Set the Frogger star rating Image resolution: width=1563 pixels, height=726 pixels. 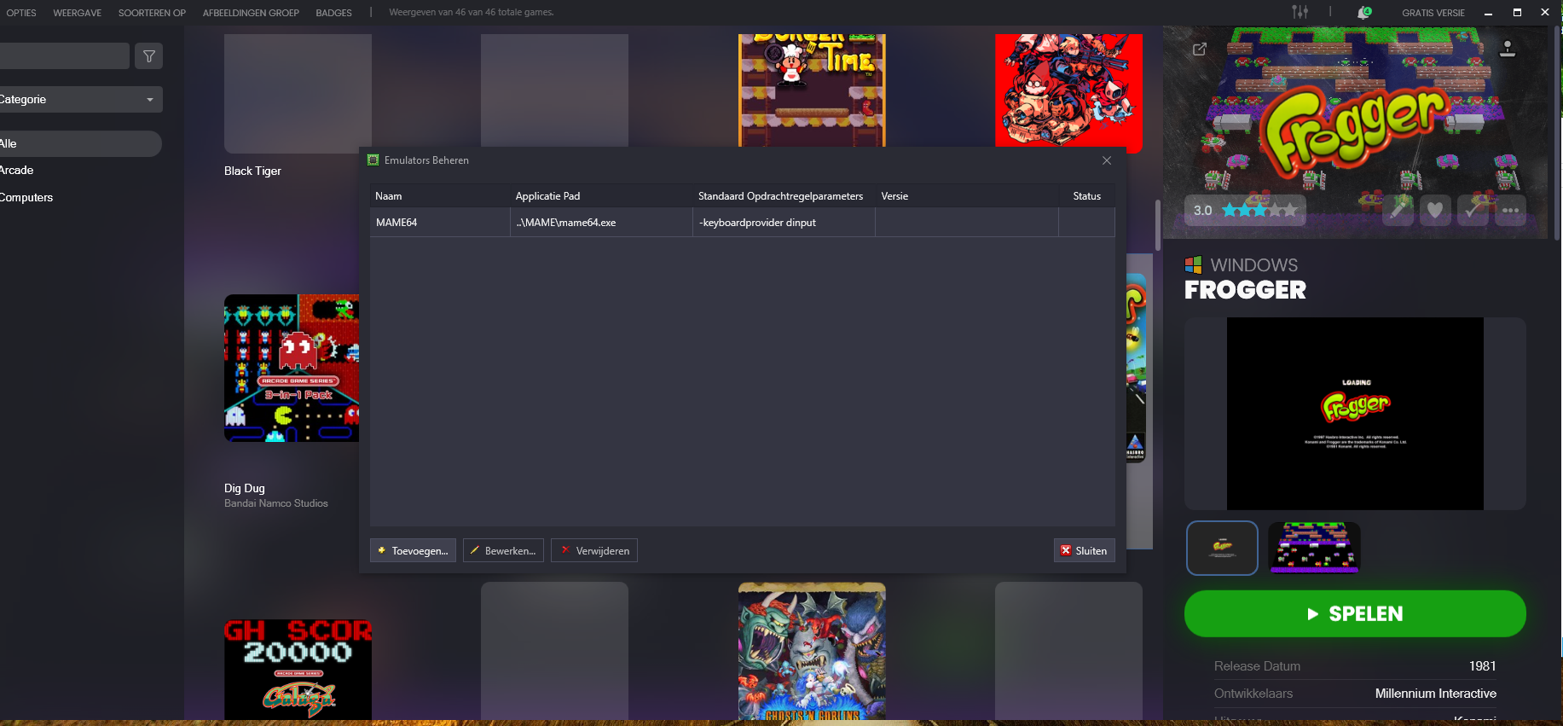point(1259,210)
